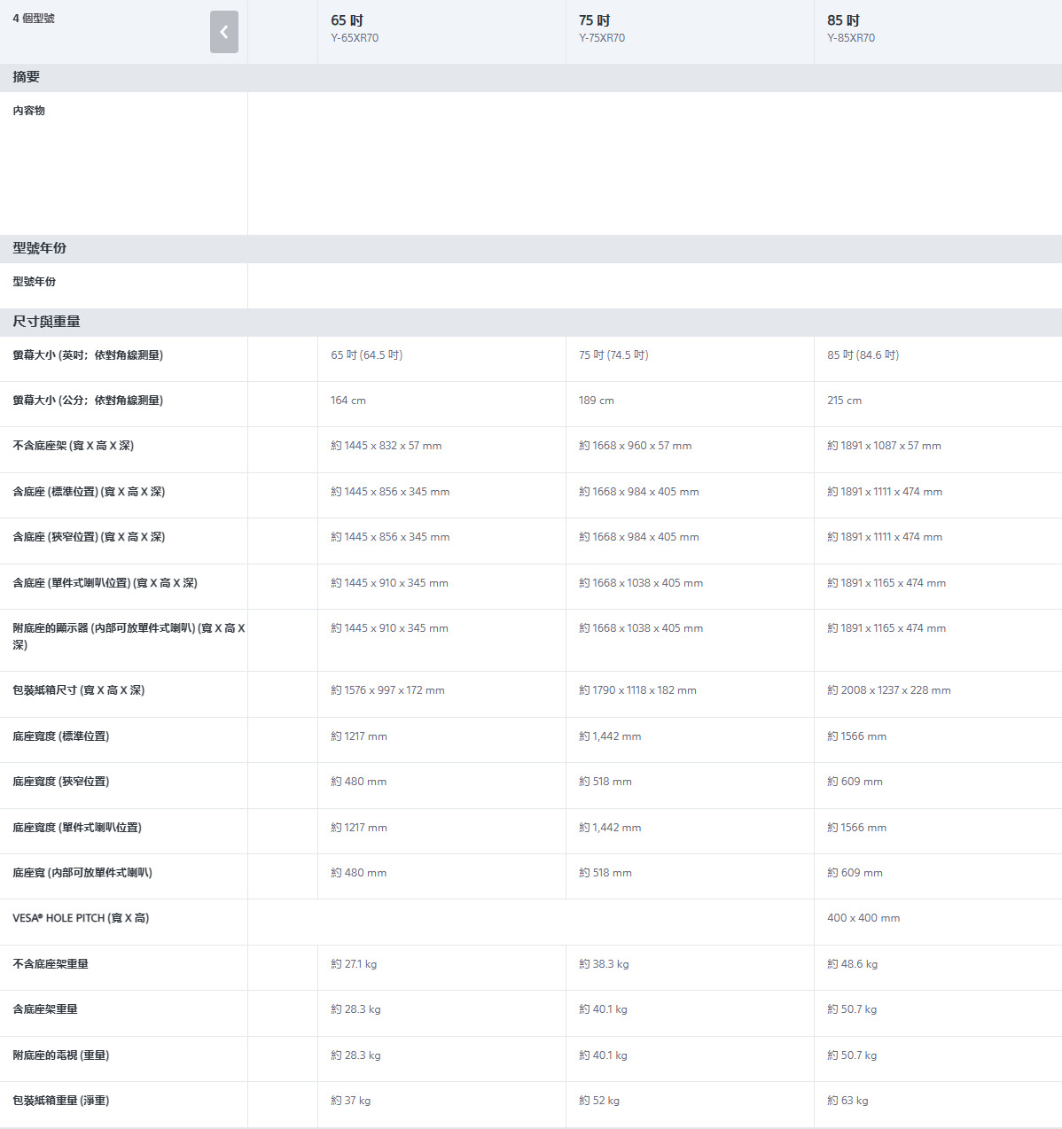The width and height of the screenshot is (1062, 1129).
Task: Collapse the 尺寸與重量 section header
Action: coord(46,322)
